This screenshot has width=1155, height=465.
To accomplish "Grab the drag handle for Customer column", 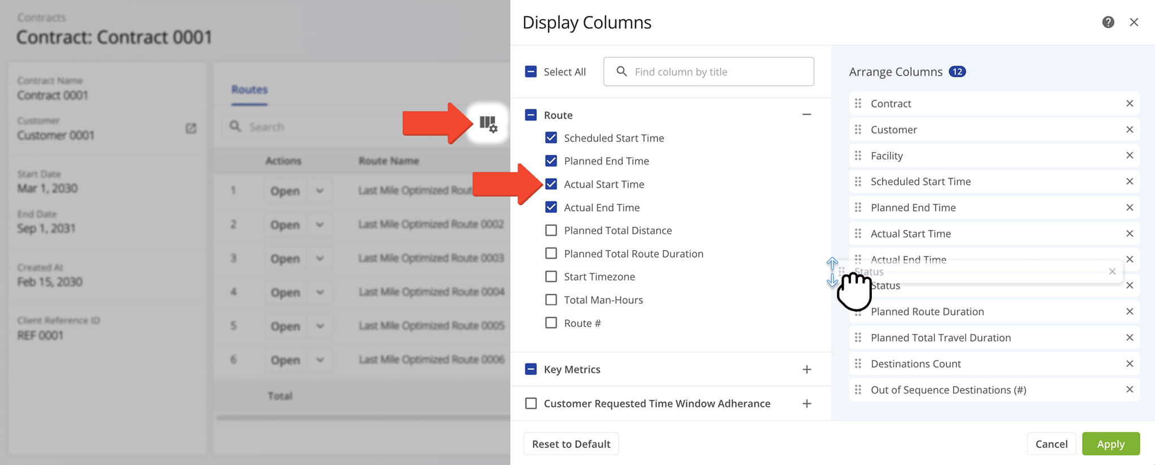I will 858,130.
